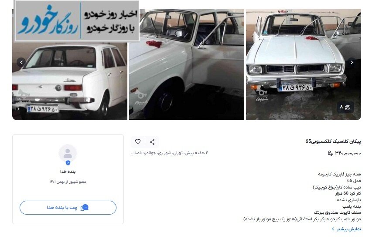Open the front view car photo
Screen dimensions: 379x239
[304, 64]
